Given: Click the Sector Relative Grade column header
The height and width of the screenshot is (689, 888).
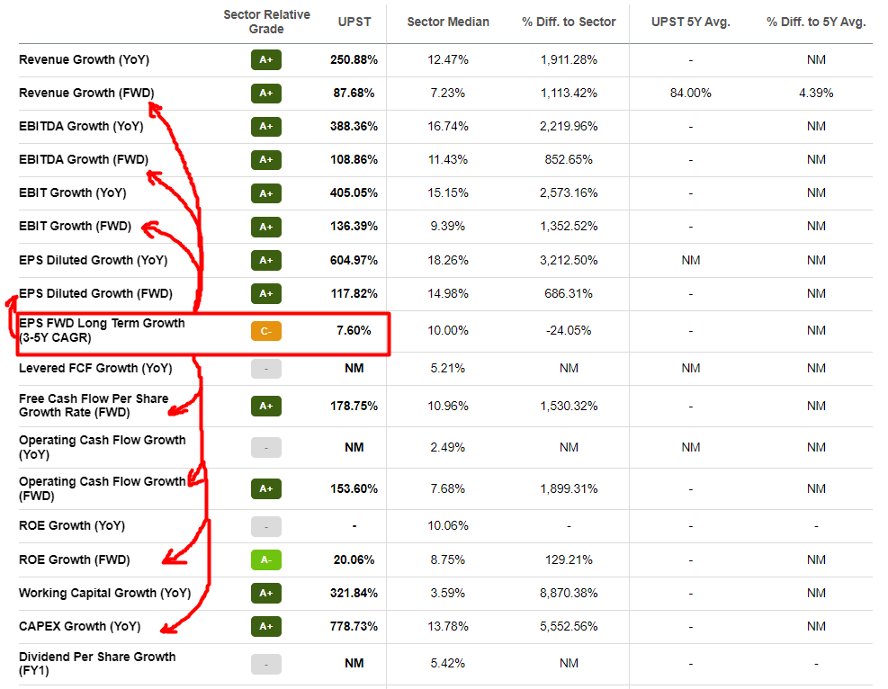Looking at the screenshot, I should pos(266,22).
